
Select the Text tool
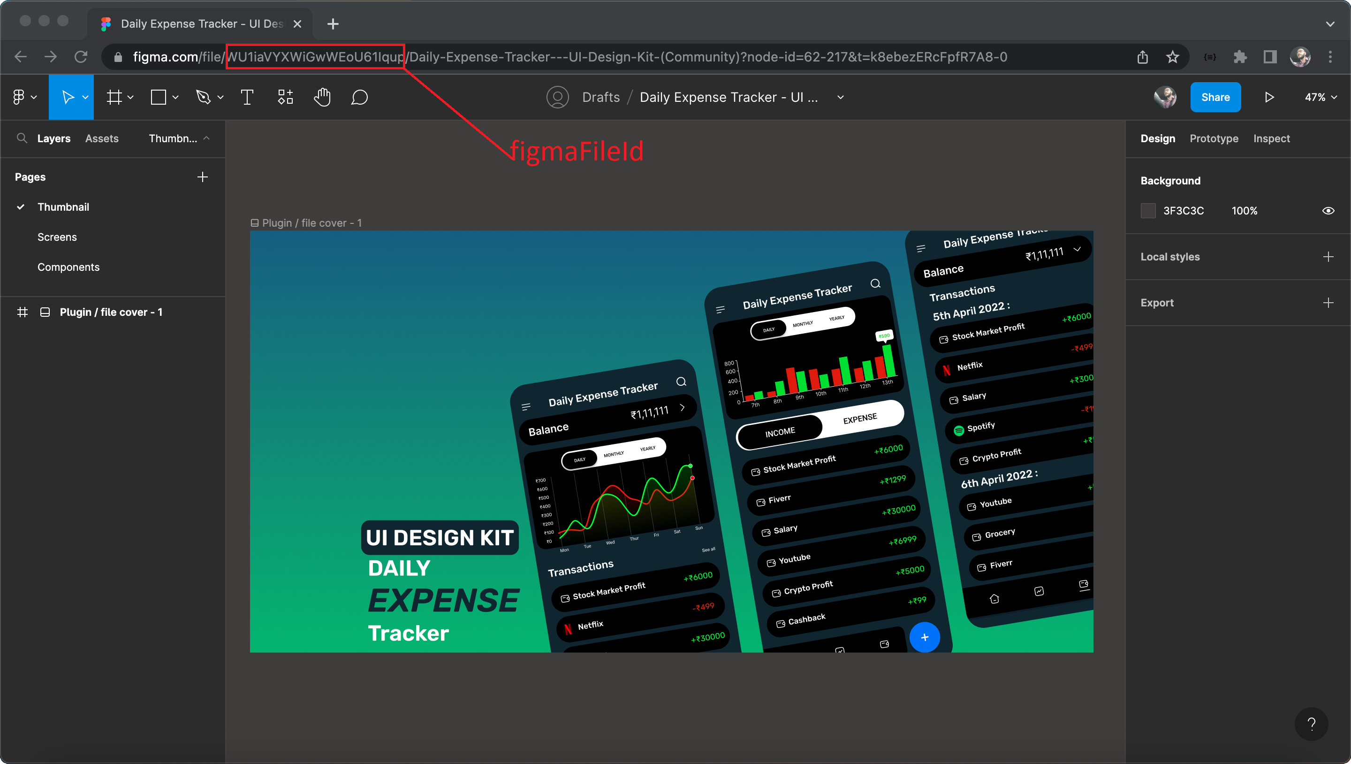click(247, 97)
